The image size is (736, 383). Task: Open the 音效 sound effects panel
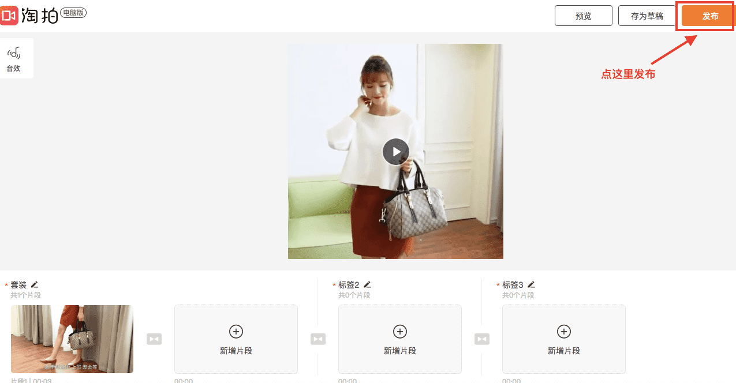(13, 58)
